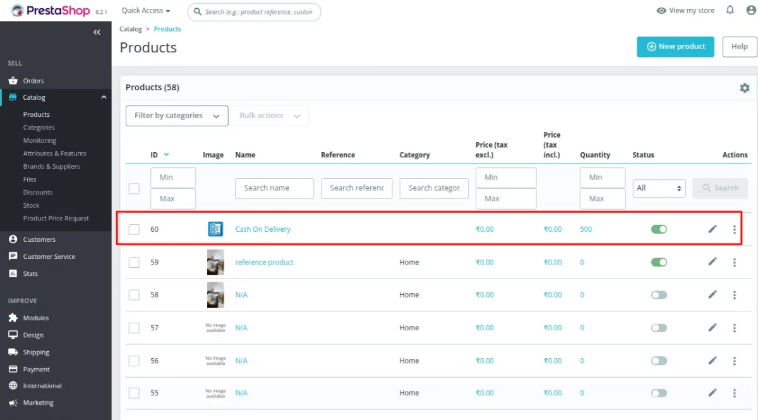This screenshot has height=420, width=758.
Task: Open Categories in Catalog submenu
Action: [39, 128]
